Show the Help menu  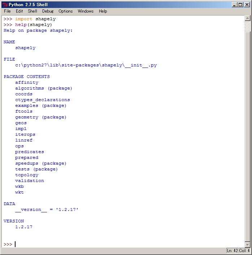[x=103, y=11]
